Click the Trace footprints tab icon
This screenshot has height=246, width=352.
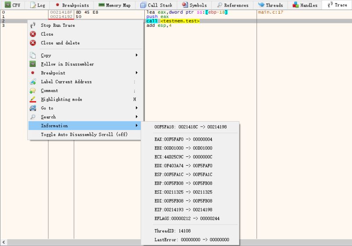(x=330, y=4)
